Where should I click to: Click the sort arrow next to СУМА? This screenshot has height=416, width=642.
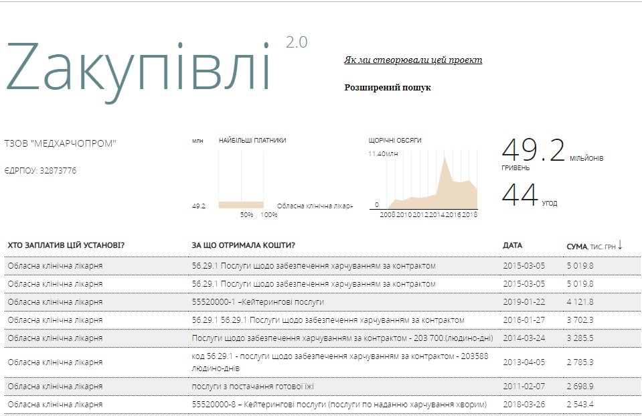(x=620, y=245)
